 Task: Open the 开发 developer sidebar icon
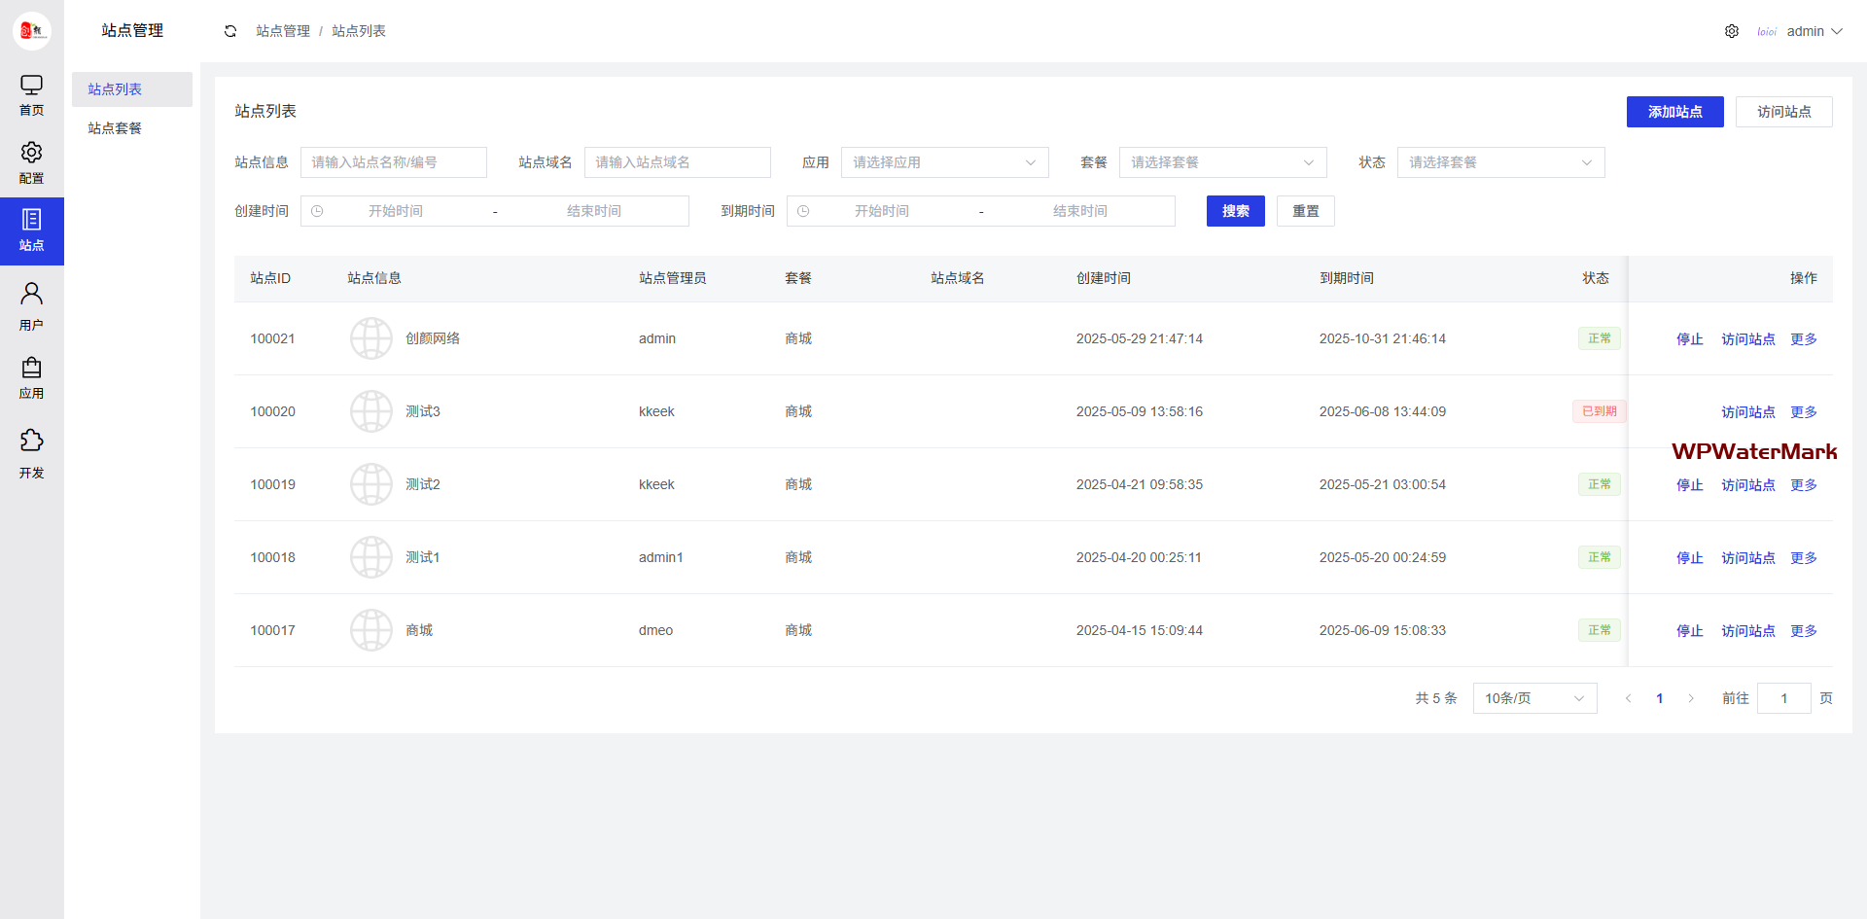pyautogui.click(x=31, y=453)
